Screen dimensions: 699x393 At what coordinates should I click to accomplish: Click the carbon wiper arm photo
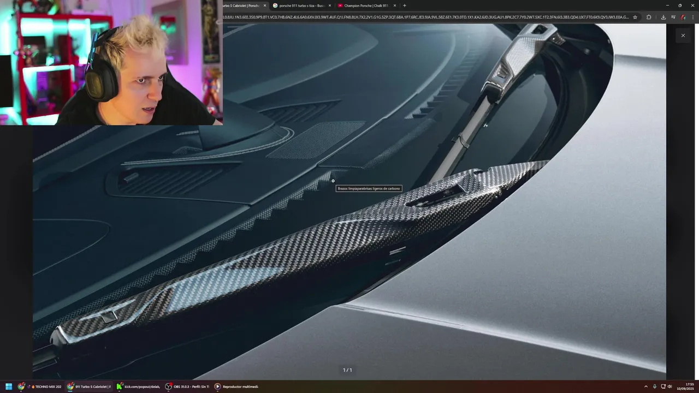click(349, 201)
